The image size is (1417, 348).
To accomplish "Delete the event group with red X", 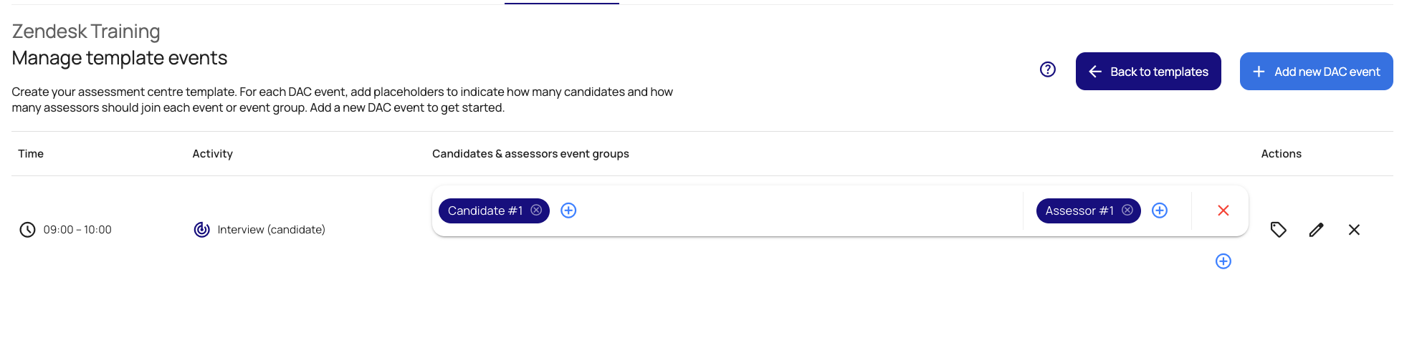I will [1223, 211].
